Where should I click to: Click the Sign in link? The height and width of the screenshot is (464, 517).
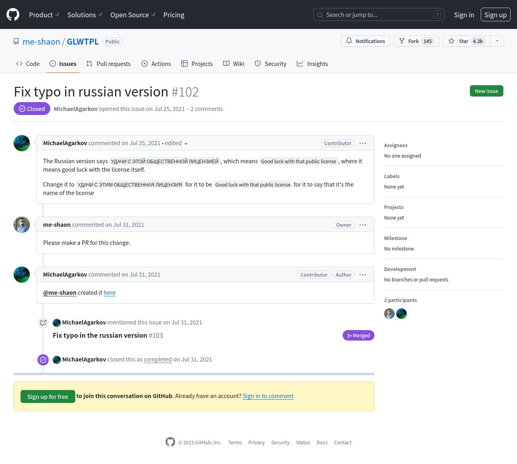tap(464, 14)
